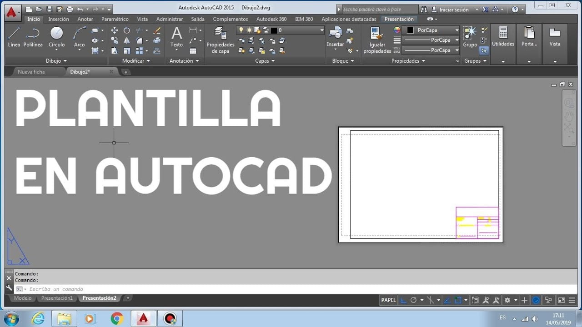
Task: Select the Polilínea tool
Action: point(33,37)
